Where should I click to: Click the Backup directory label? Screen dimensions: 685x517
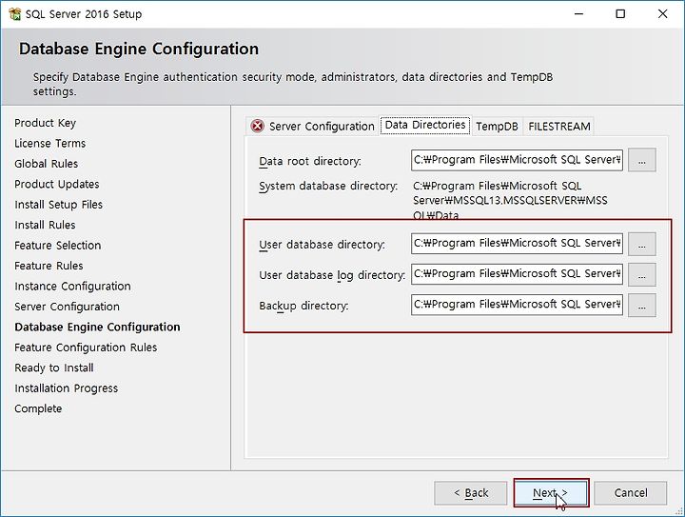(x=303, y=306)
